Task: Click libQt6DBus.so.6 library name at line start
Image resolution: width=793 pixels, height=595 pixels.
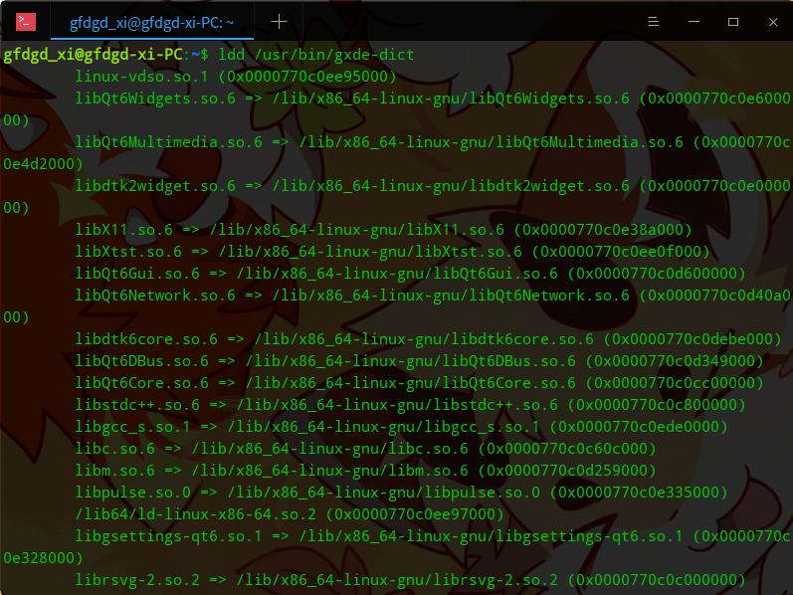Action: click(x=142, y=361)
